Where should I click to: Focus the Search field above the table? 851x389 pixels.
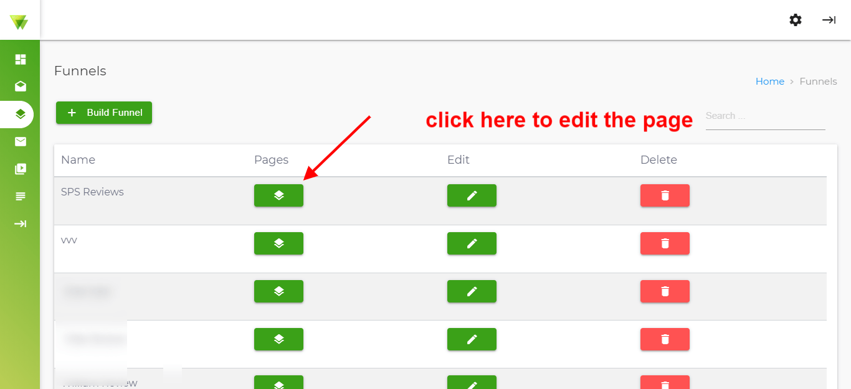tap(765, 116)
